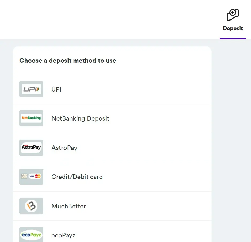Click the blank white header bar

tap(107, 19)
